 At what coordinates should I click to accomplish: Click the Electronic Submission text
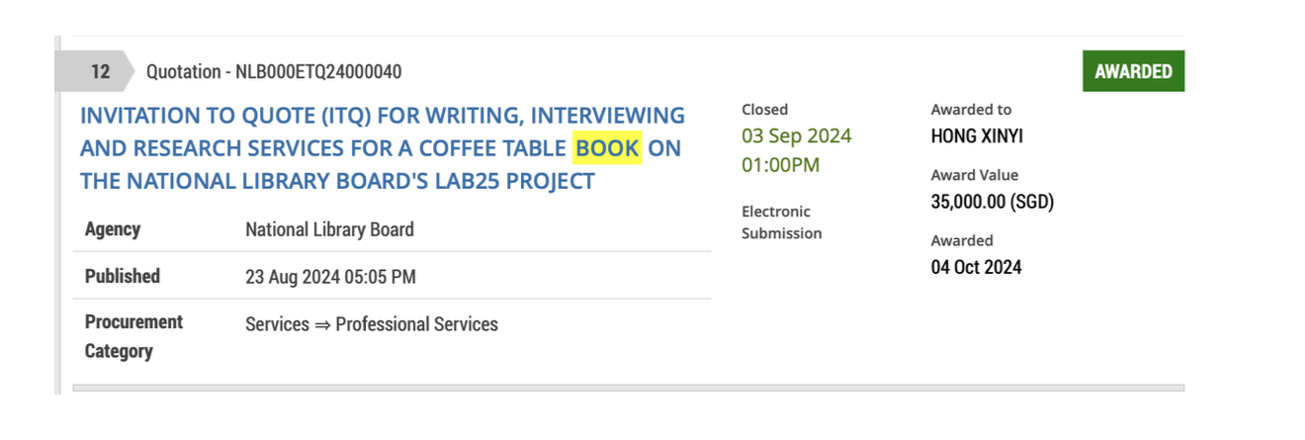pos(781,222)
